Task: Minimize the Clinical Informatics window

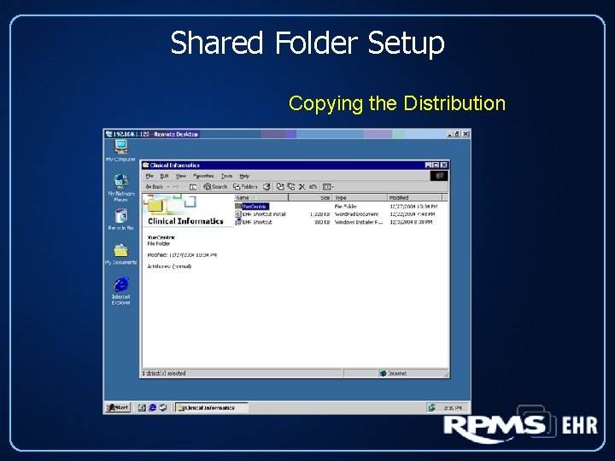Action: pyautogui.click(x=428, y=165)
